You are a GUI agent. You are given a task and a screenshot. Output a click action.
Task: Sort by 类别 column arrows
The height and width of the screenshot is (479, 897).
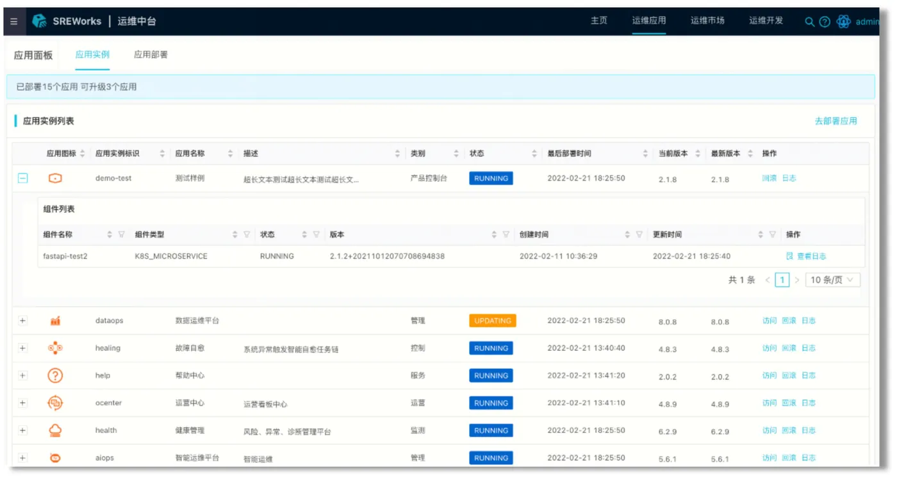click(456, 154)
